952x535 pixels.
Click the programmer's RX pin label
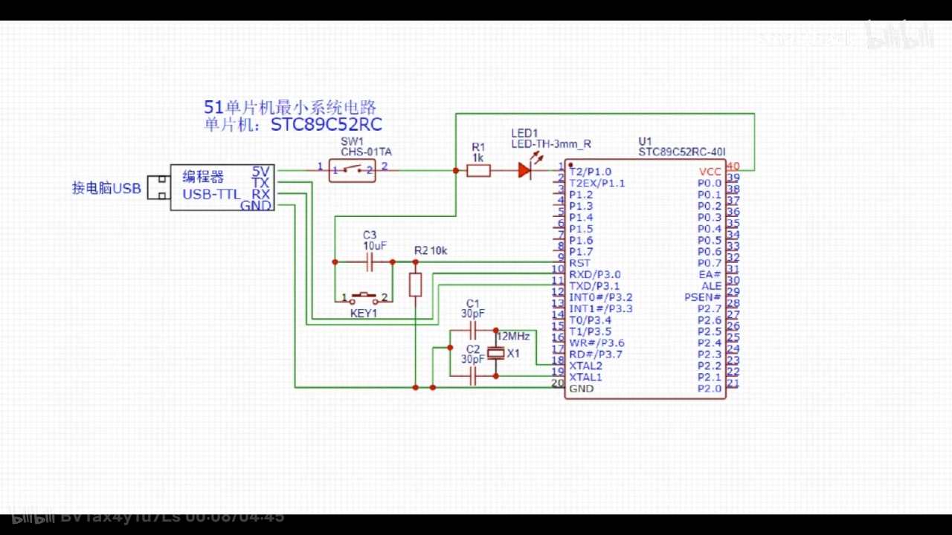click(x=260, y=194)
